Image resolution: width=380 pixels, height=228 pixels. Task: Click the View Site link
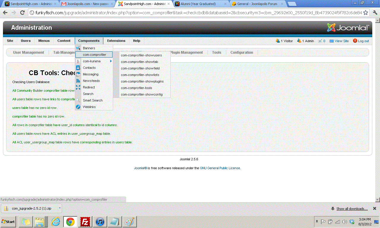coord(341,41)
